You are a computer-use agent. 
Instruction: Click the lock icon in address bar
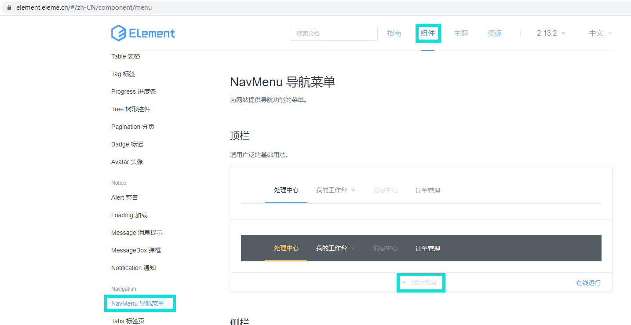click(x=9, y=7)
